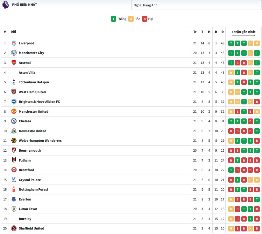
Task: Click the red Bại legend badge
Action: tap(145, 19)
